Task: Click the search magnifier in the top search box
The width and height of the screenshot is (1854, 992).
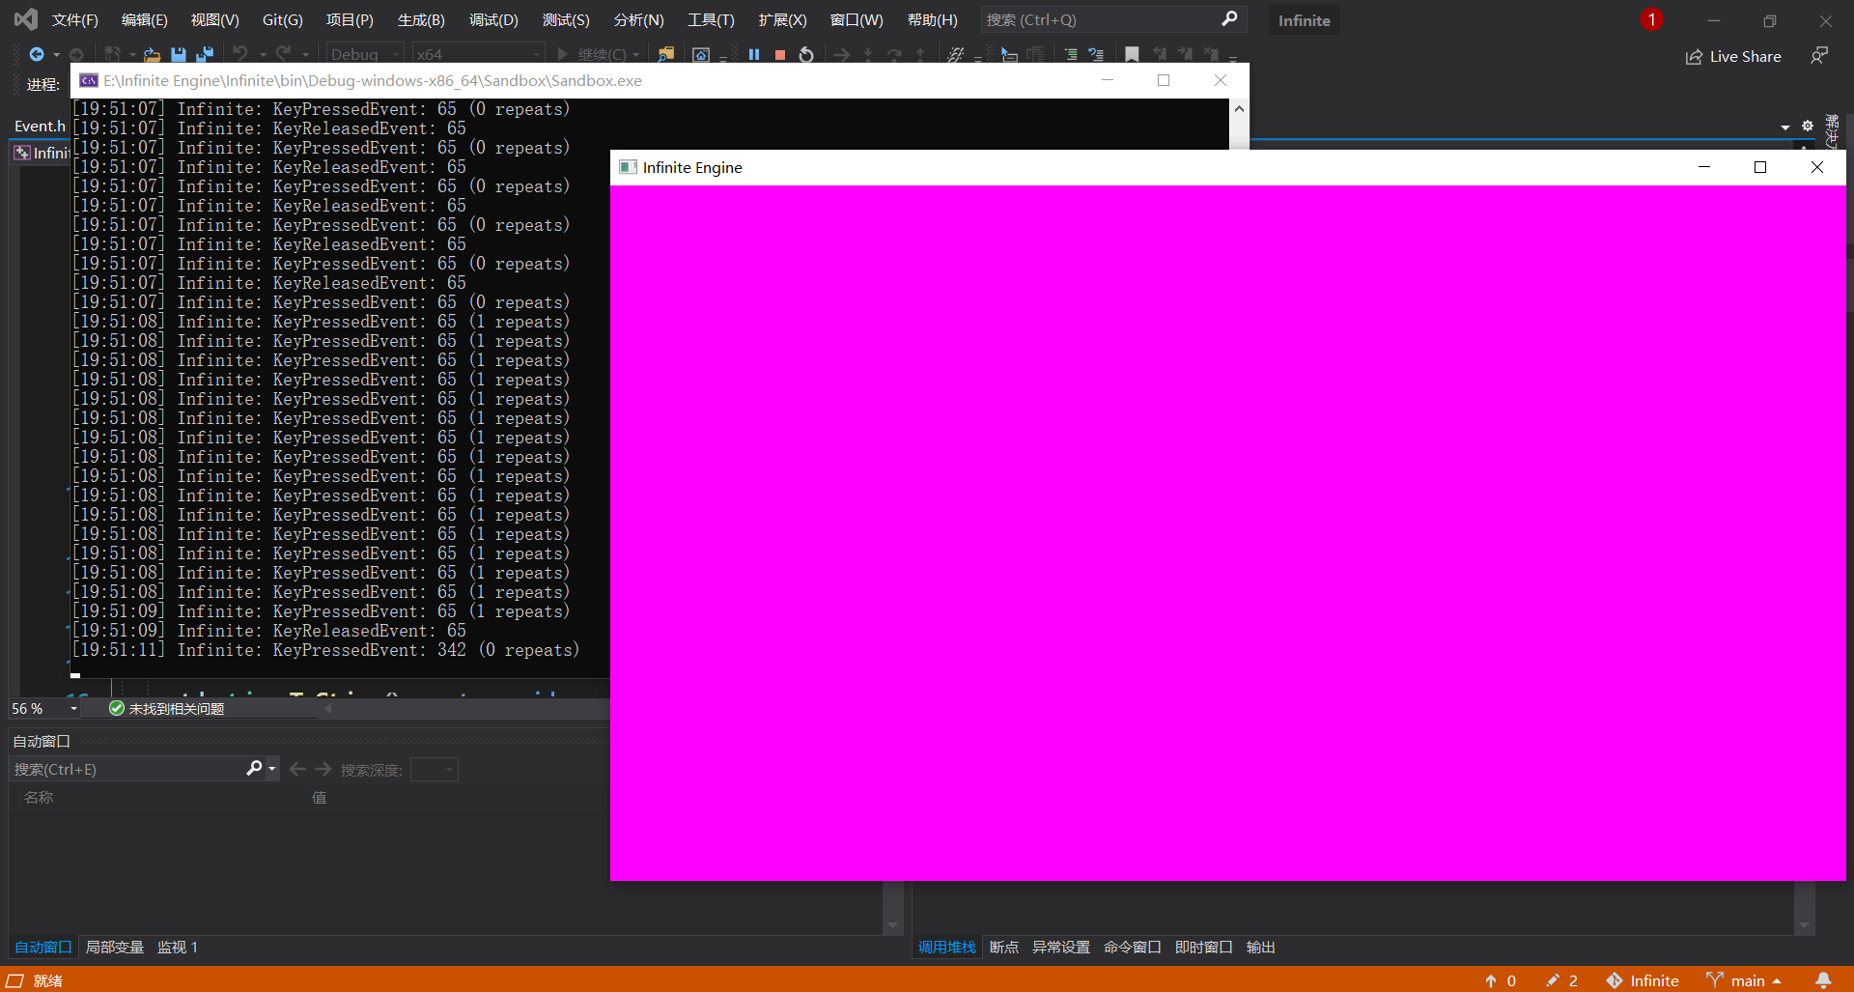Action: click(x=1229, y=19)
